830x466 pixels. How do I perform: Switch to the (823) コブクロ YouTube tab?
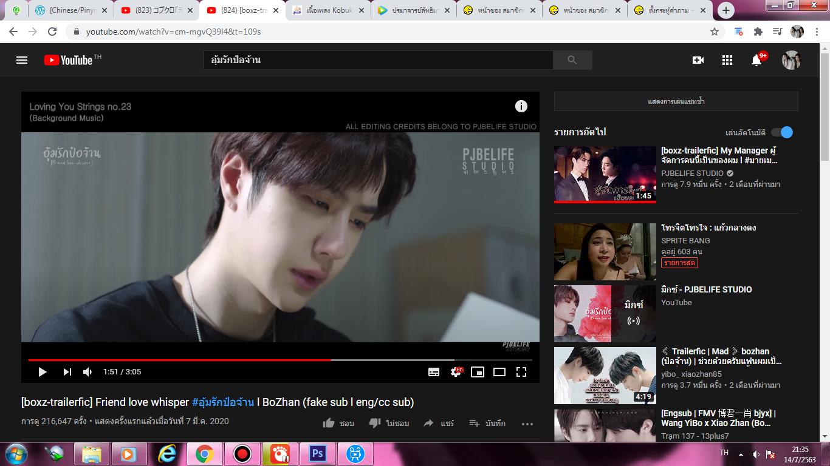[x=157, y=10]
